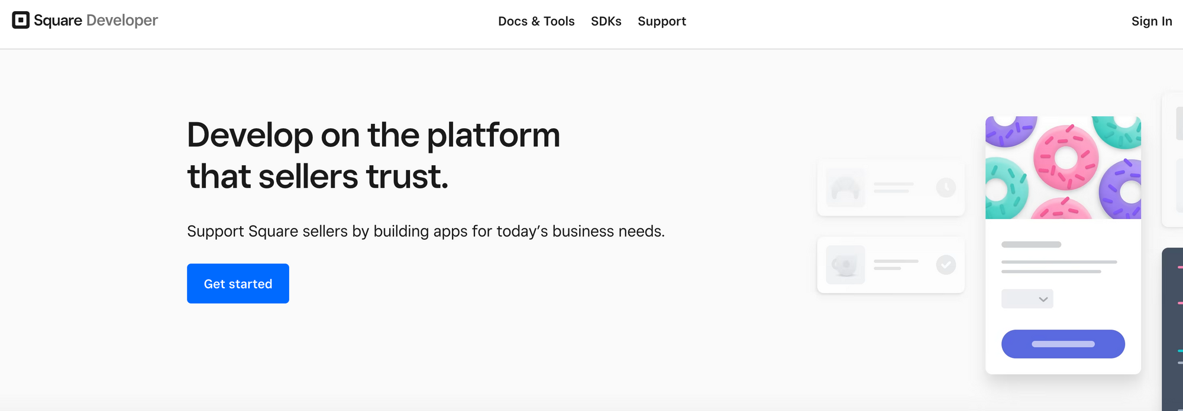Toggle the checkmark circle on the mug card
The width and height of the screenshot is (1183, 411).
[x=946, y=265]
